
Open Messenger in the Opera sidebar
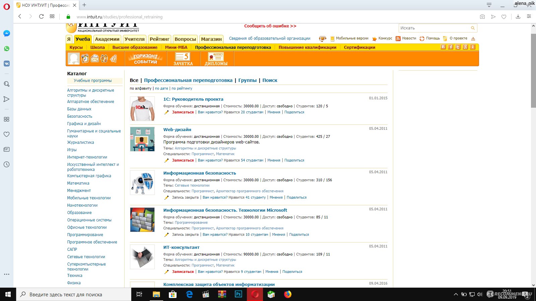(7, 33)
